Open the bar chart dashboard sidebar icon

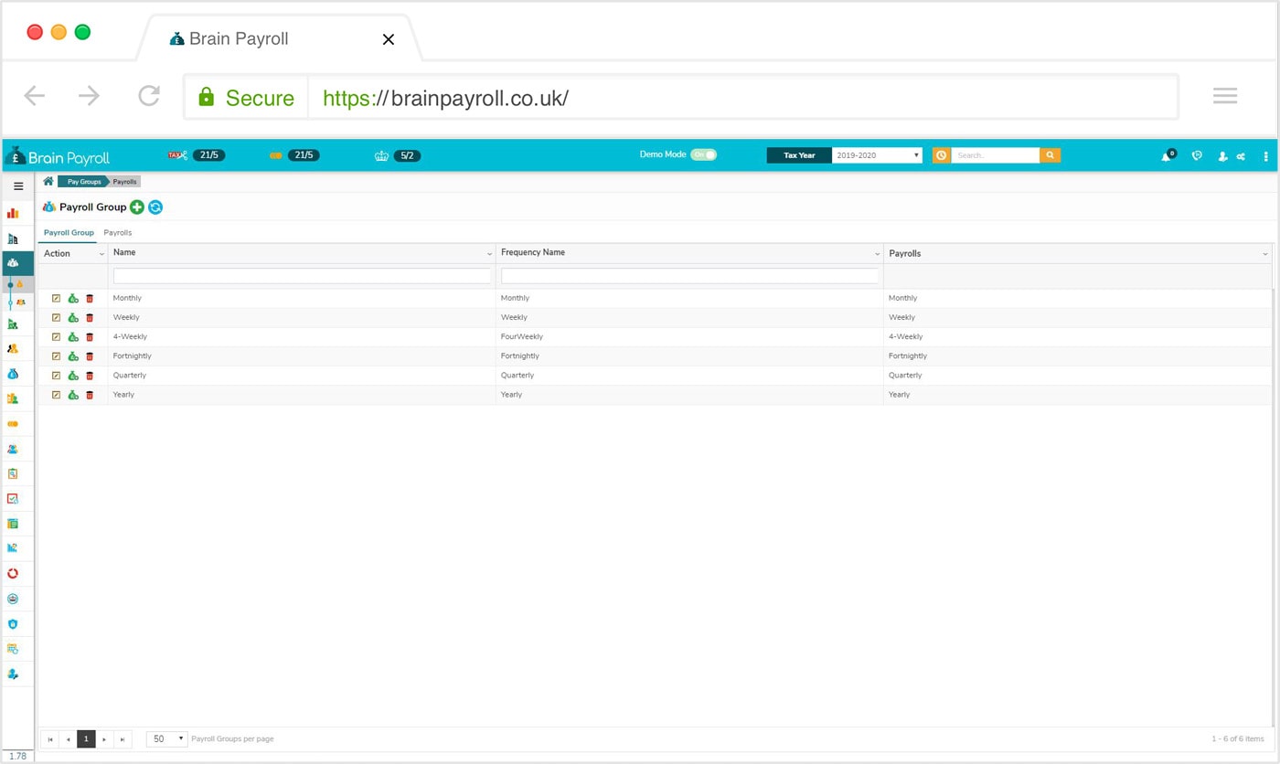[x=13, y=213]
